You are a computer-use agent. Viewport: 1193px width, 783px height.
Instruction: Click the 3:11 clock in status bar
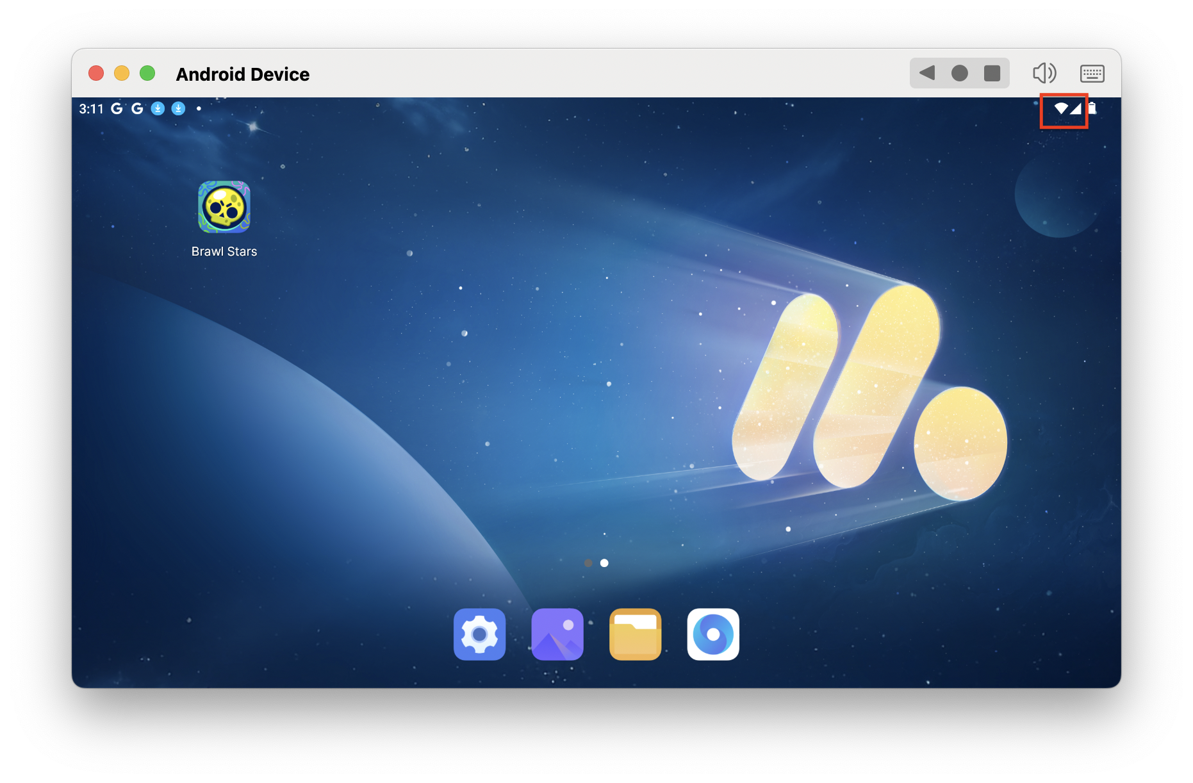click(91, 109)
